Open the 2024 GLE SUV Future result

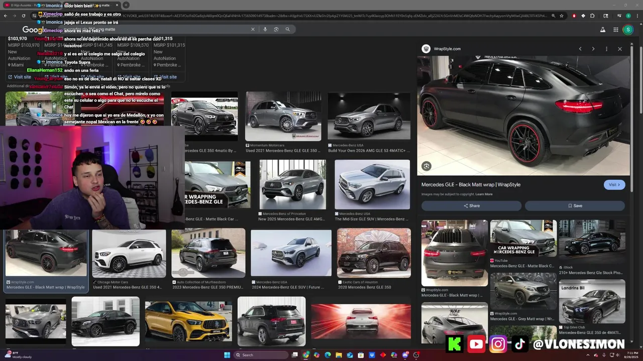(x=291, y=260)
